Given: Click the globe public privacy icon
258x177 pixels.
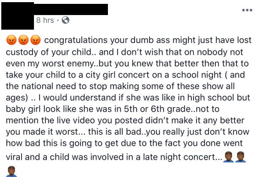Looking at the screenshot, I should click(66, 20).
